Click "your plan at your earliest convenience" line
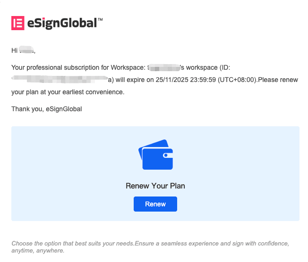This screenshot has height=262, width=308. pyautogui.click(x=68, y=92)
